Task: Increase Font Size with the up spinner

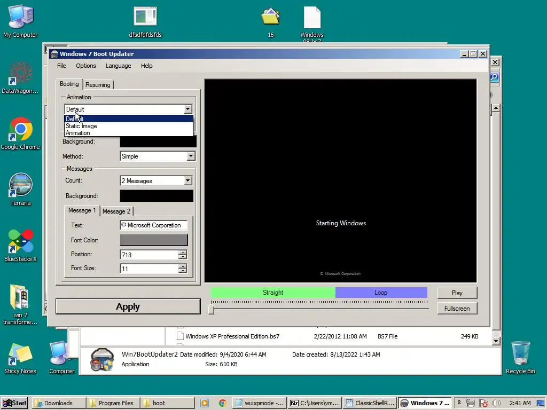Action: tap(183, 266)
